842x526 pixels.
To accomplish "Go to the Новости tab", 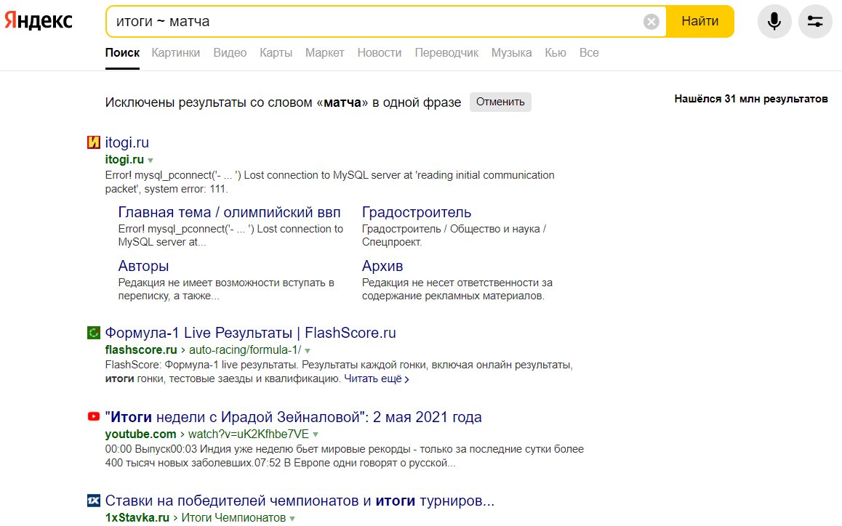I will click(380, 52).
